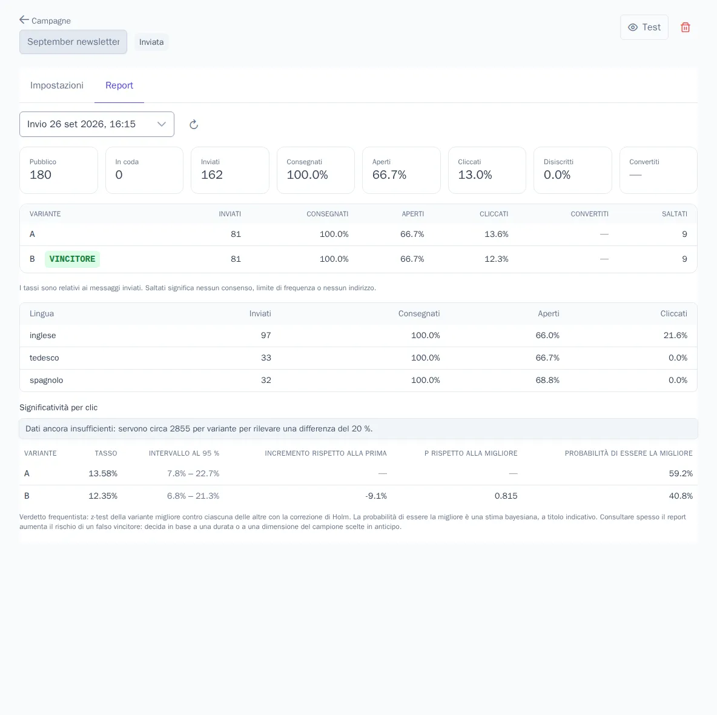Open the send date dropdown chevron

click(x=162, y=124)
